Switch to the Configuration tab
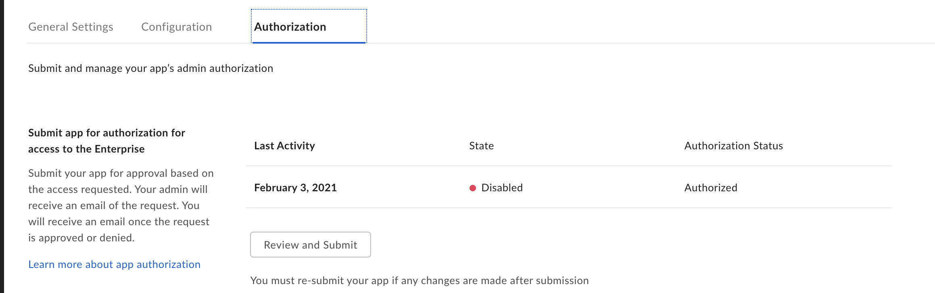Screen dimensions: 935x293 click(176, 27)
